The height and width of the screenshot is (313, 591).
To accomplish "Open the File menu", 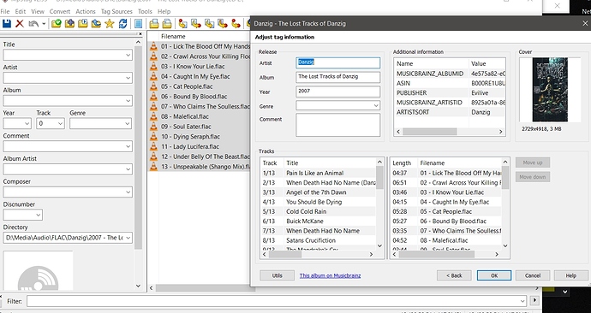I will pyautogui.click(x=5, y=12).
